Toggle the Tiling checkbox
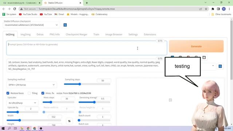This screenshot has height=131, width=233. pos(29,93)
